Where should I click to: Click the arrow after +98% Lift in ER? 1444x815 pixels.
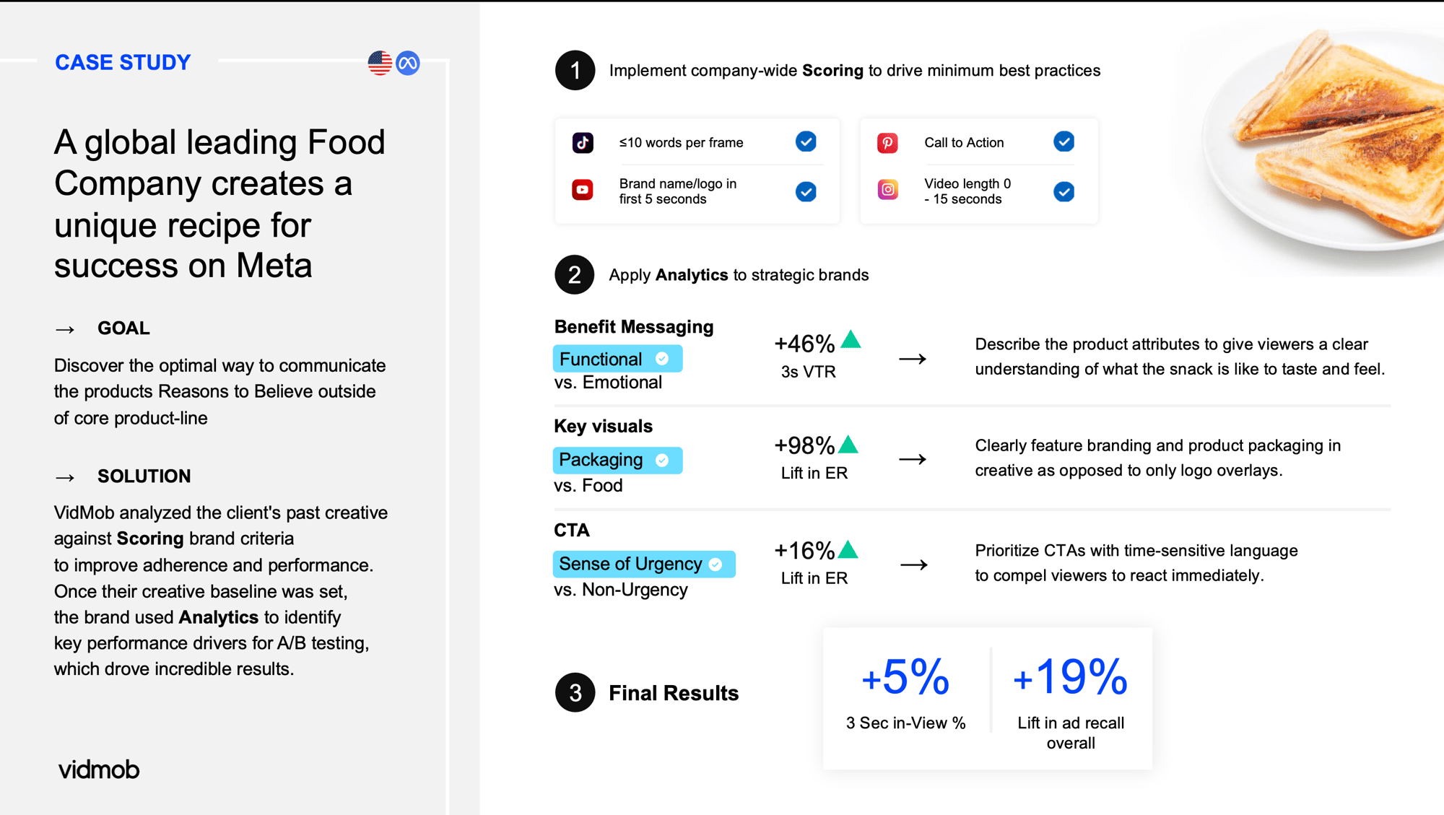[x=913, y=459]
